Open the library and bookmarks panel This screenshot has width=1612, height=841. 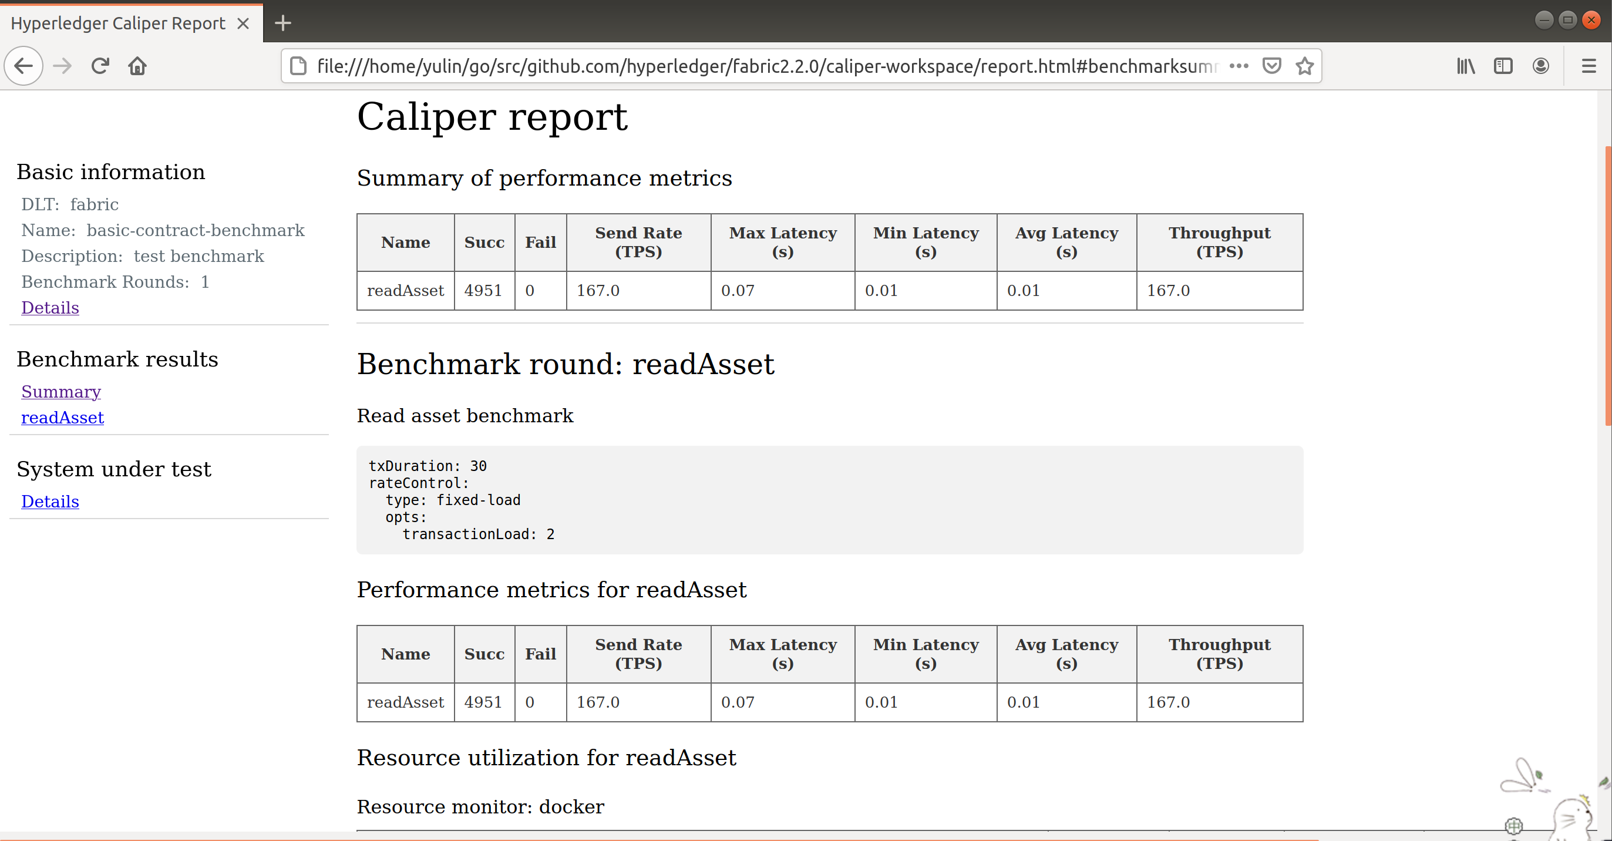tap(1465, 66)
